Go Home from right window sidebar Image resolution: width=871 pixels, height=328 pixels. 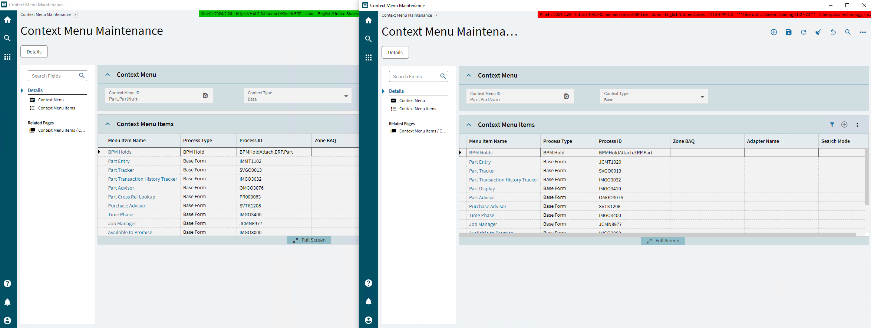click(369, 20)
